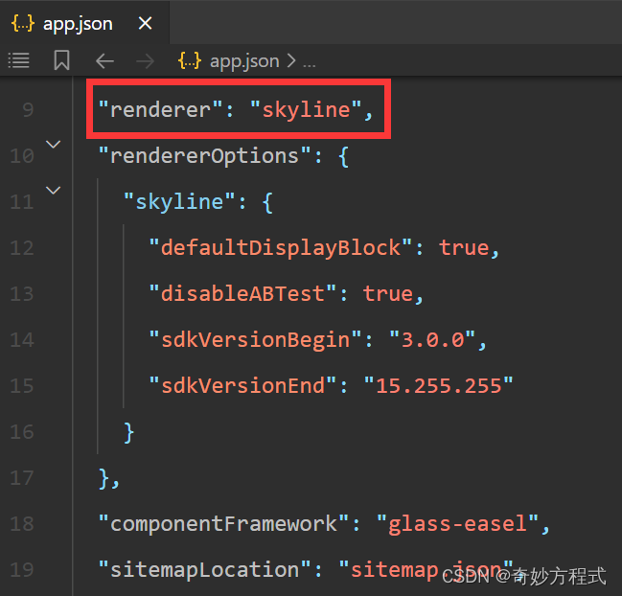
Task: Collapse the skyline block on line 11
Action: [x=53, y=191]
